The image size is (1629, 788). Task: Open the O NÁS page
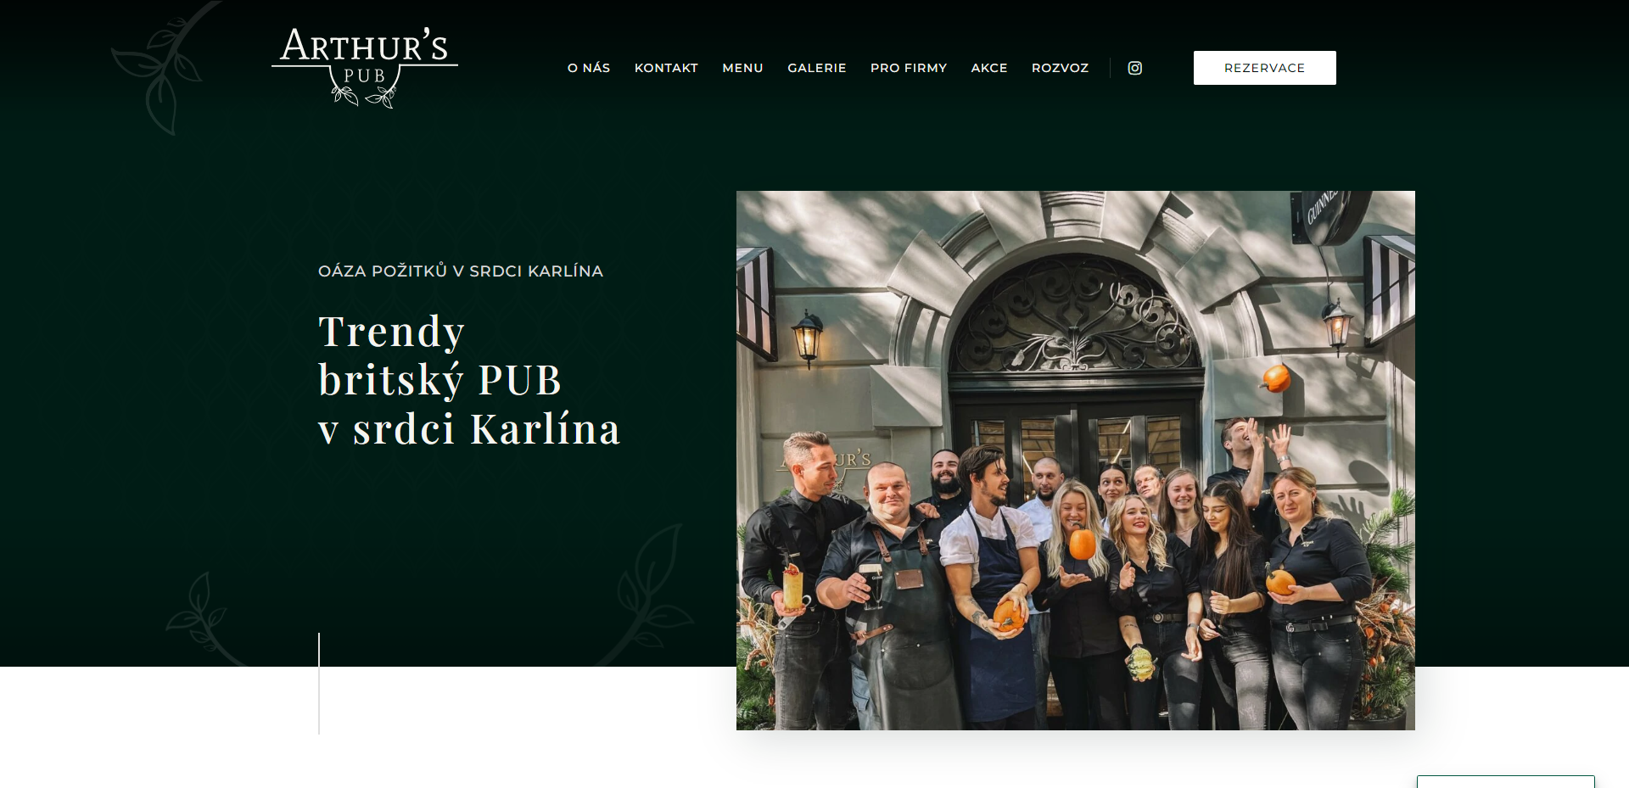(x=589, y=68)
